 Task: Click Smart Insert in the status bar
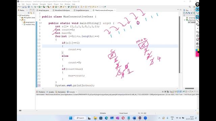click(124, 113)
